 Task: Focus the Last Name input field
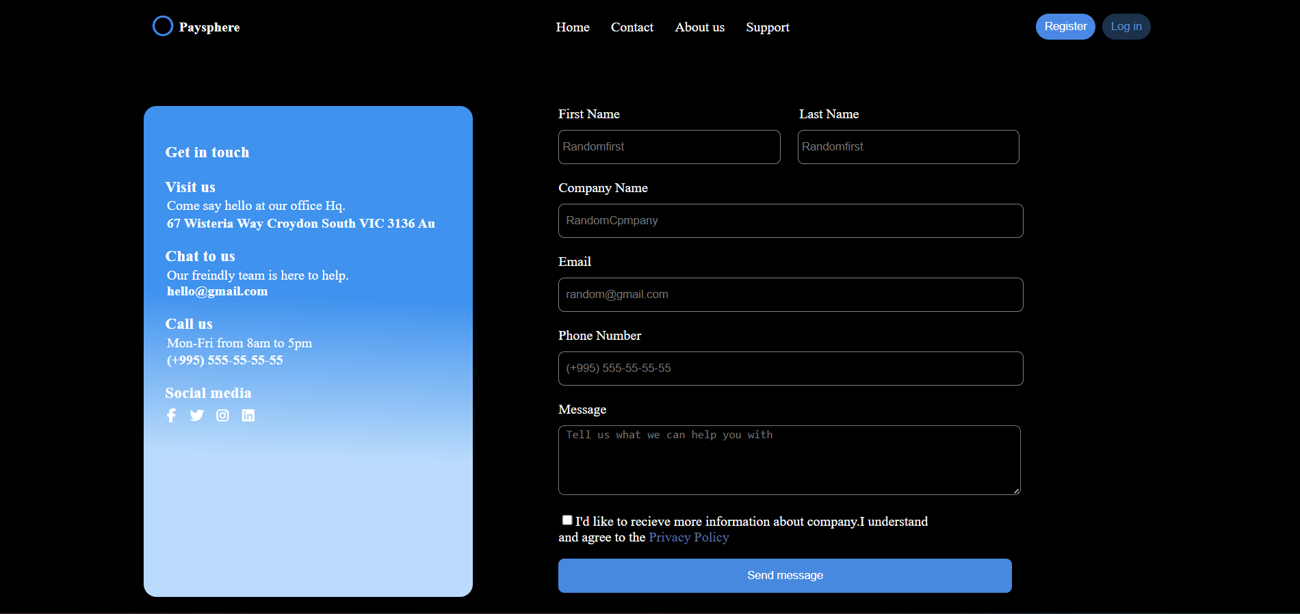908,147
